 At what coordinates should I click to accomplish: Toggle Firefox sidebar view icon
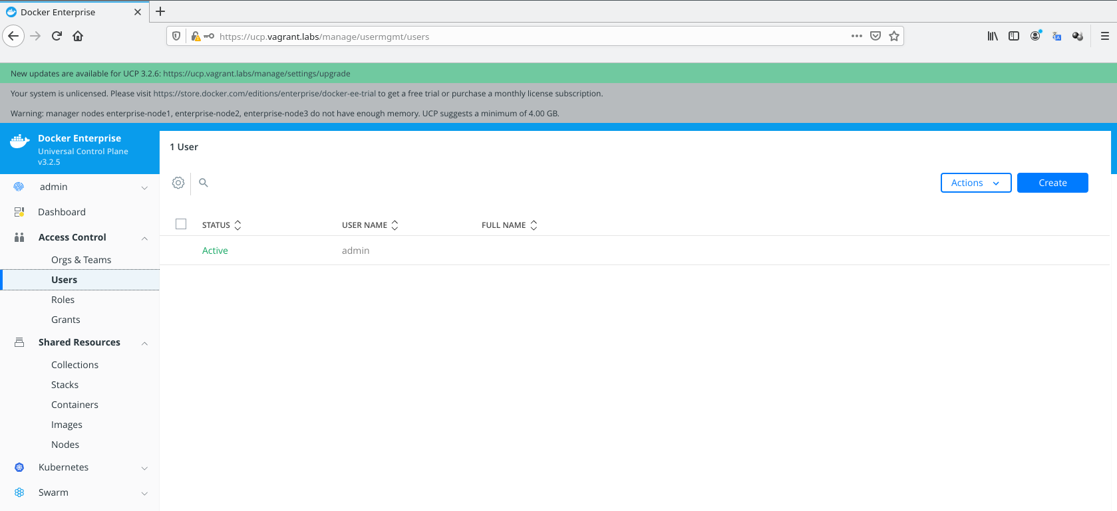[1014, 36]
